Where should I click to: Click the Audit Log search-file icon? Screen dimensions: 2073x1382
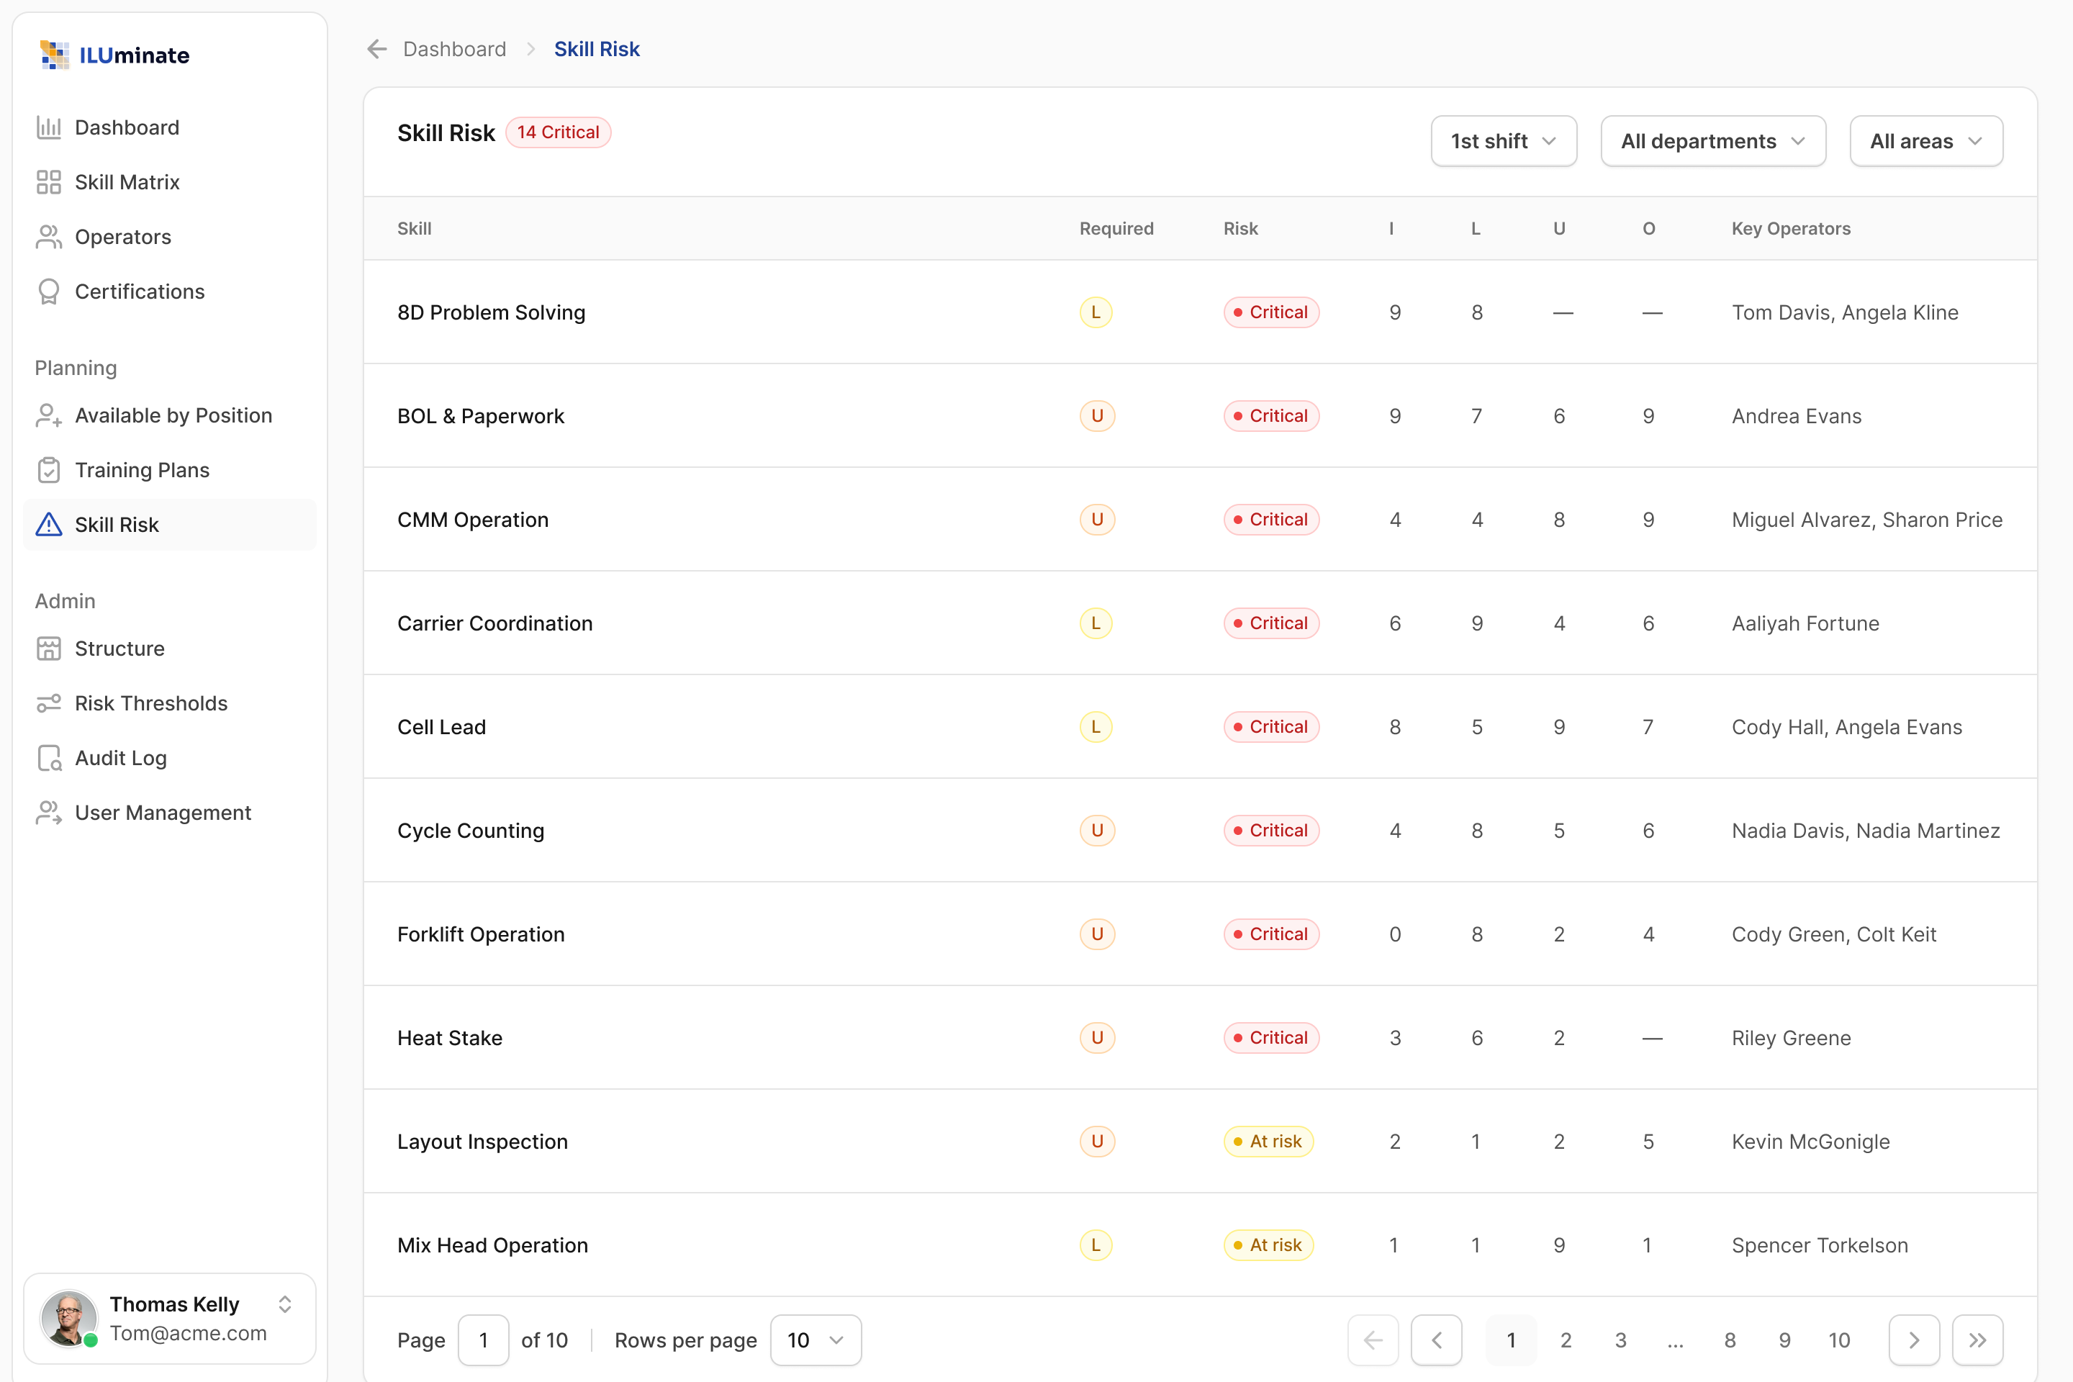(x=48, y=758)
